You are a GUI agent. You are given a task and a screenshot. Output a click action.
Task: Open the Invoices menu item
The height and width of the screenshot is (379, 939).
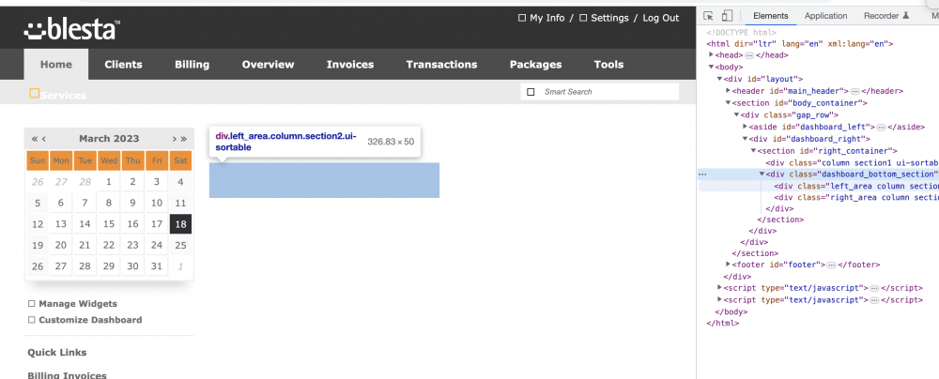coord(349,64)
